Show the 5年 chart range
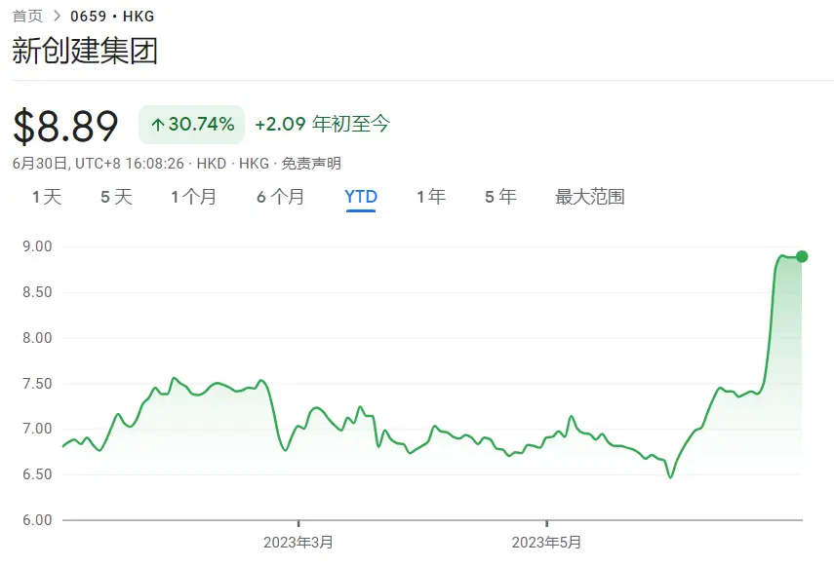Viewport: 834px width, 566px height. [x=500, y=197]
